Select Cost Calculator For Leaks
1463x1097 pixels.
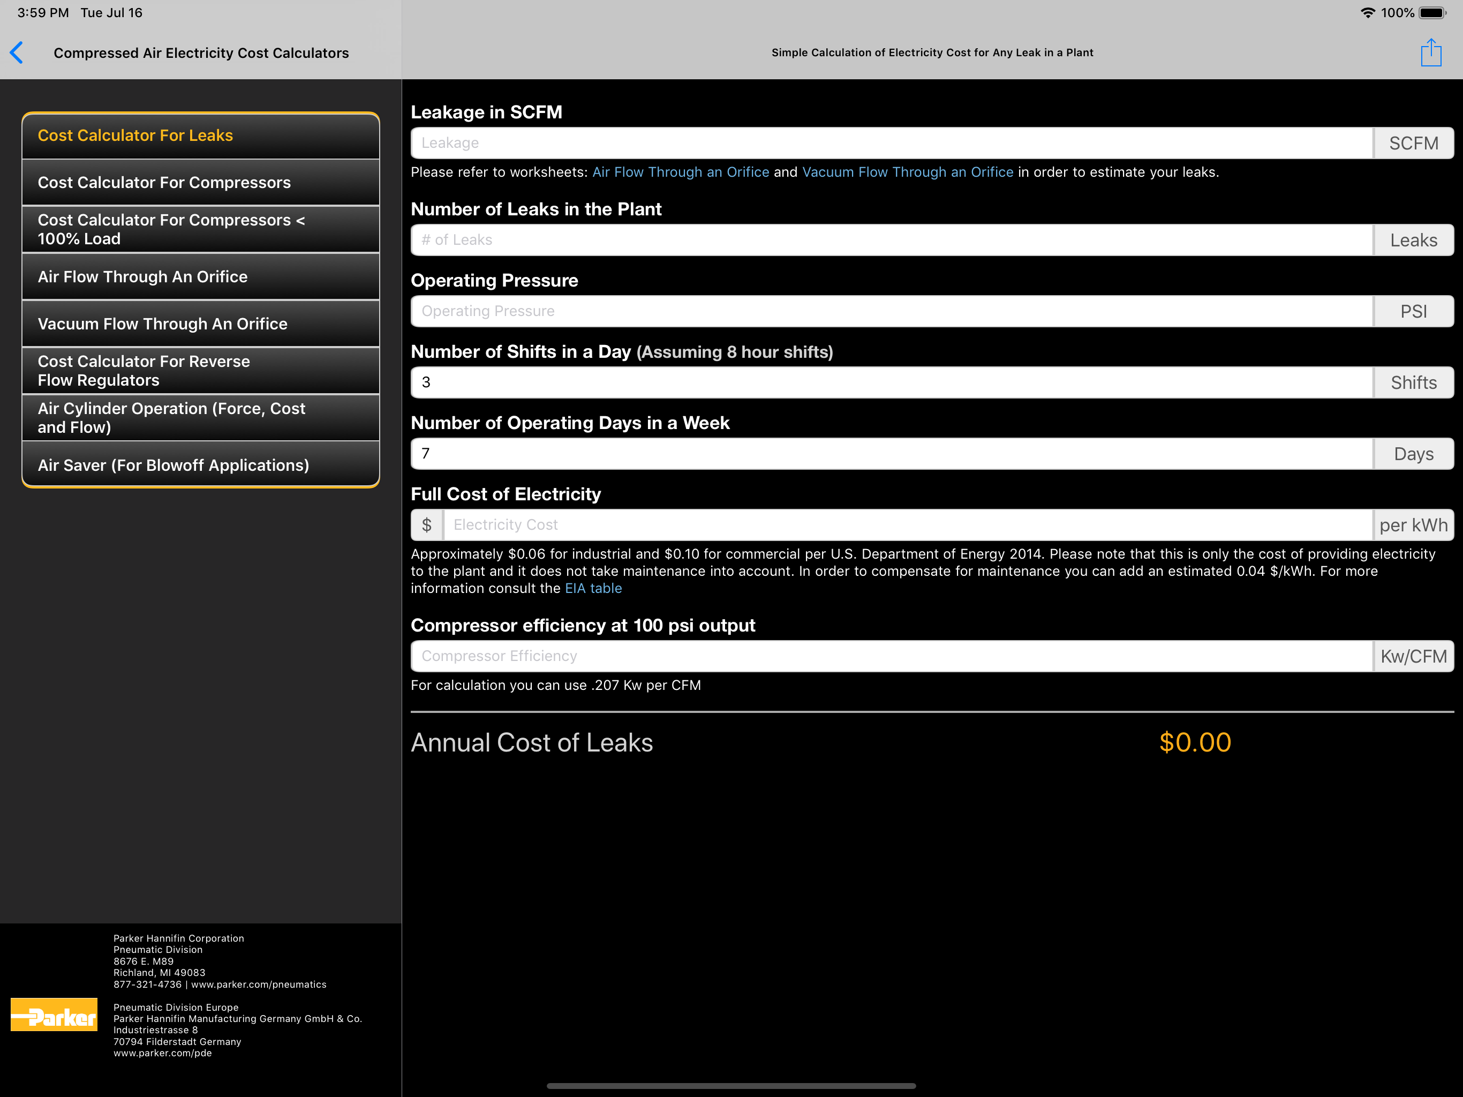[200, 136]
